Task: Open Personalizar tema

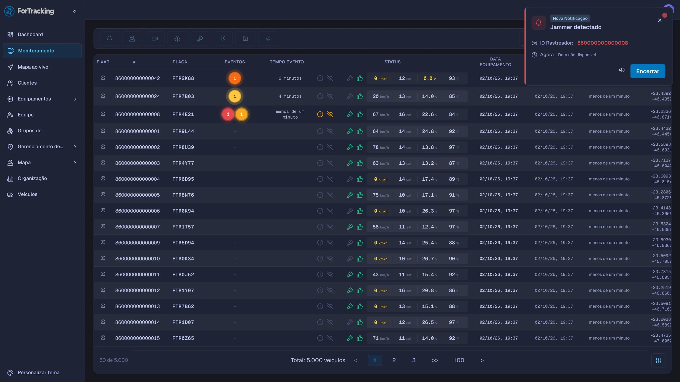Action: 42,372
